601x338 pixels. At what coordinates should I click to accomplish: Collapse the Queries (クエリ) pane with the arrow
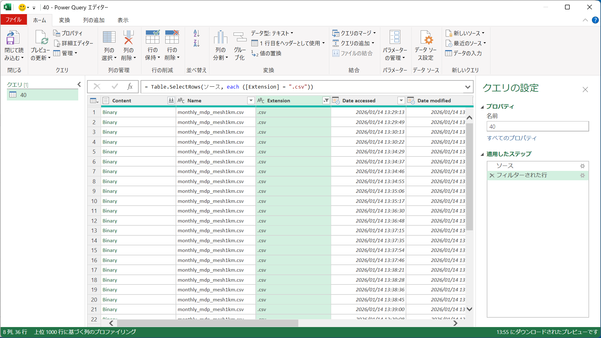[x=79, y=84]
